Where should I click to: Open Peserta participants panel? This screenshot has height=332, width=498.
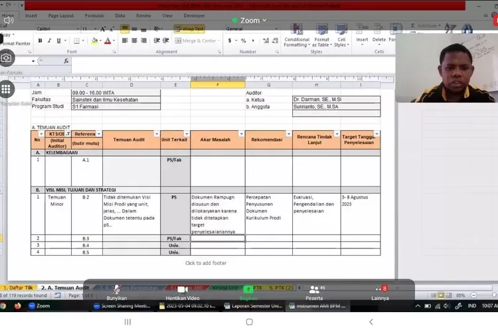pos(313,293)
